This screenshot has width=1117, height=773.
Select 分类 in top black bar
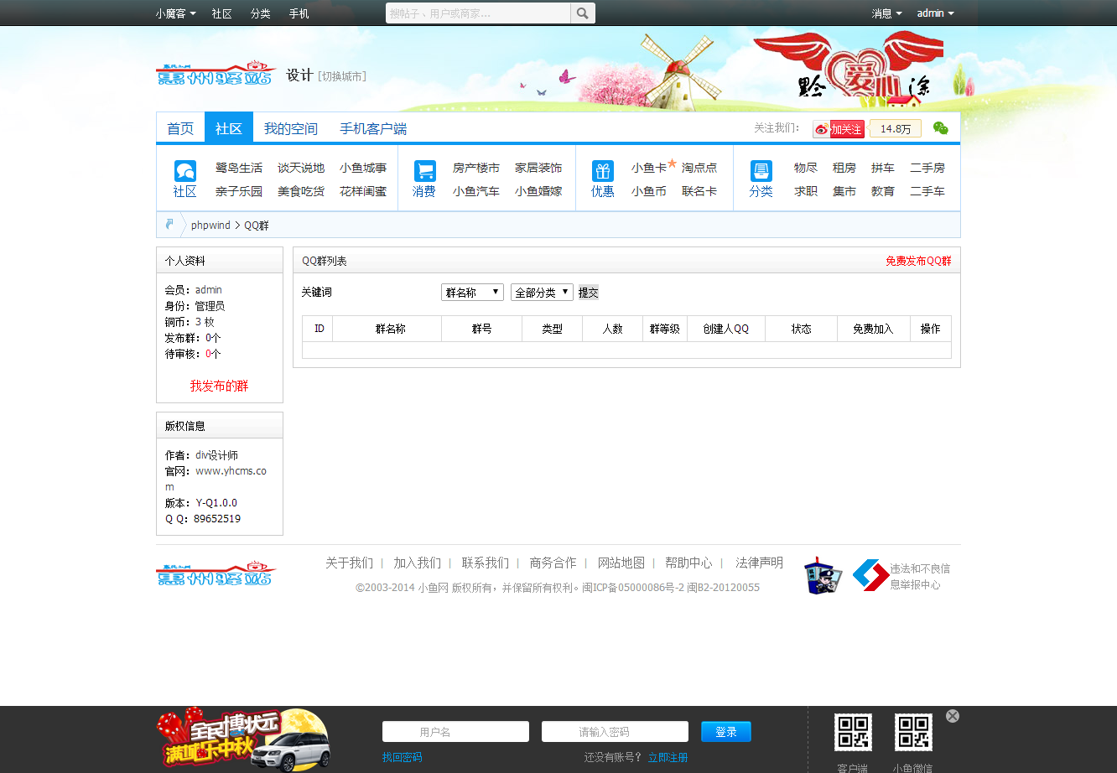tap(260, 13)
